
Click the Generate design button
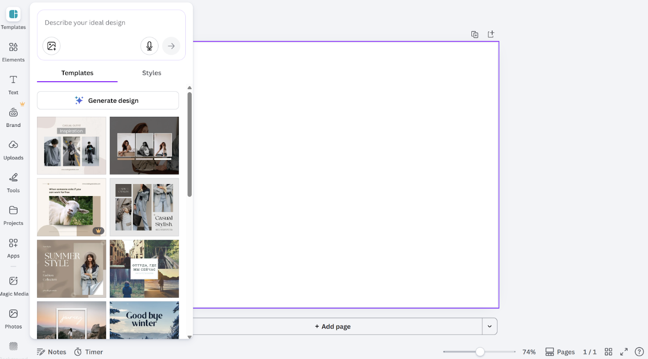(108, 100)
